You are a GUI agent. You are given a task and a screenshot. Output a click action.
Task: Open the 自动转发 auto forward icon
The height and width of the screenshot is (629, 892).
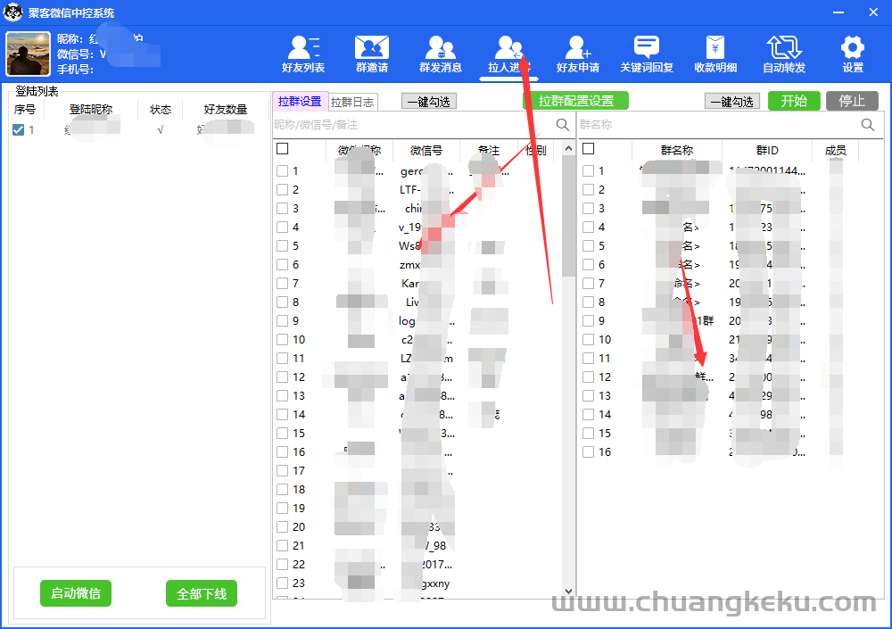tap(784, 54)
